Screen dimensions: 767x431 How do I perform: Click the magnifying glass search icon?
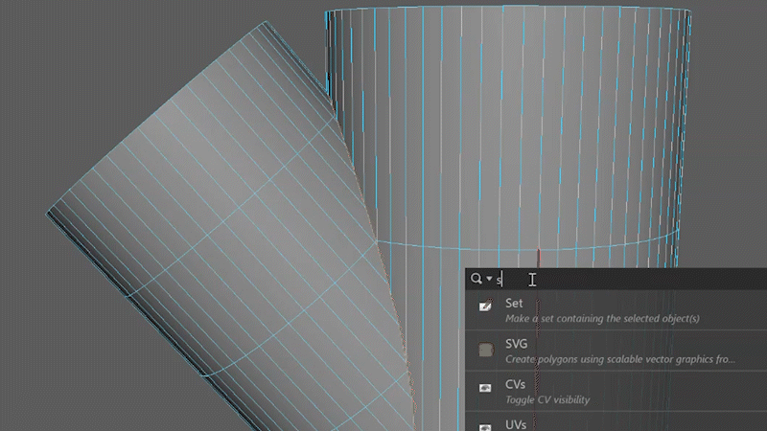[476, 279]
